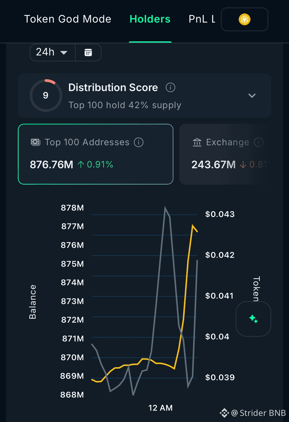Click the BNB chain coin icon button
Viewport: 289px width, 422px height.
(245, 20)
